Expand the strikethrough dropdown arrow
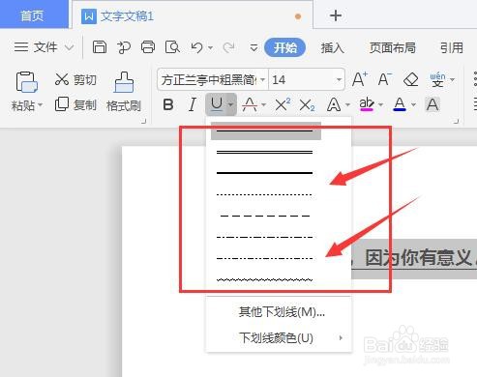Image resolution: width=477 pixels, height=377 pixels. (263, 104)
